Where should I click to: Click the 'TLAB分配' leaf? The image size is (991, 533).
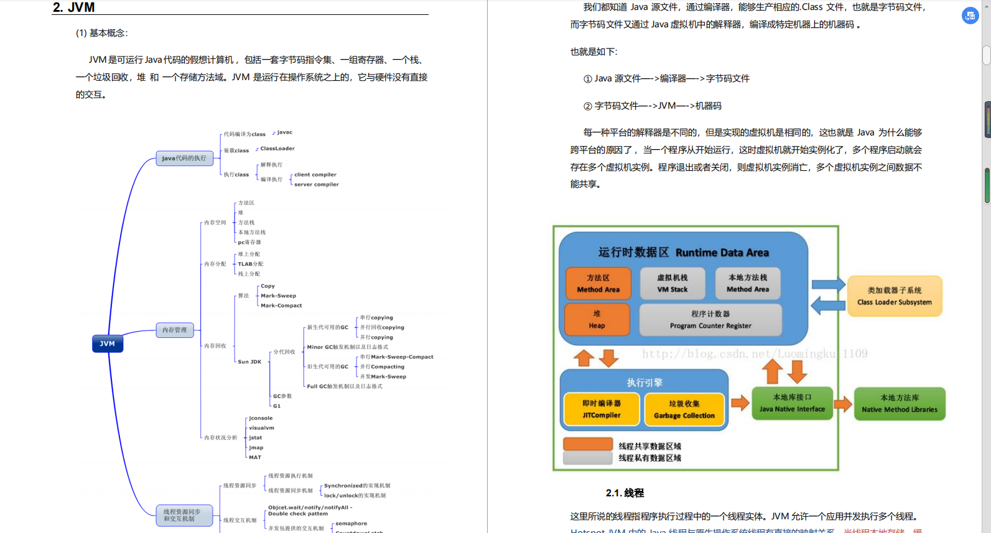click(x=251, y=264)
